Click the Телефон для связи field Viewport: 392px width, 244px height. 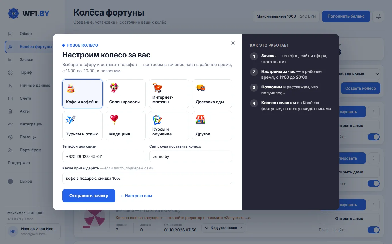click(104, 156)
